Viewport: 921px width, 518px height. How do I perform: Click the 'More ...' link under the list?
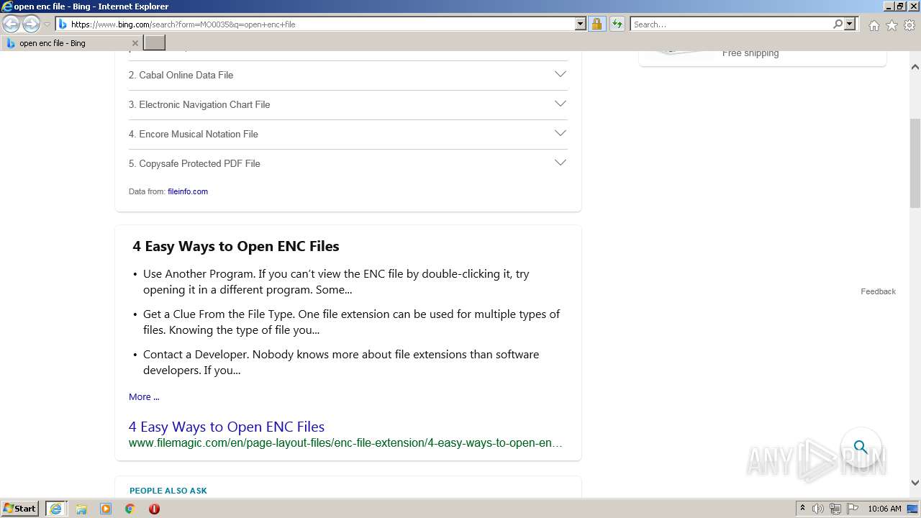[x=144, y=396]
